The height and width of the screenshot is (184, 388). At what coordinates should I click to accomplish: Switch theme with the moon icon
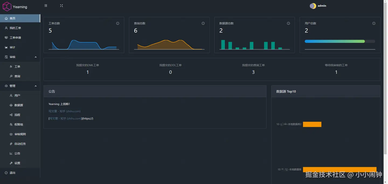313,6
